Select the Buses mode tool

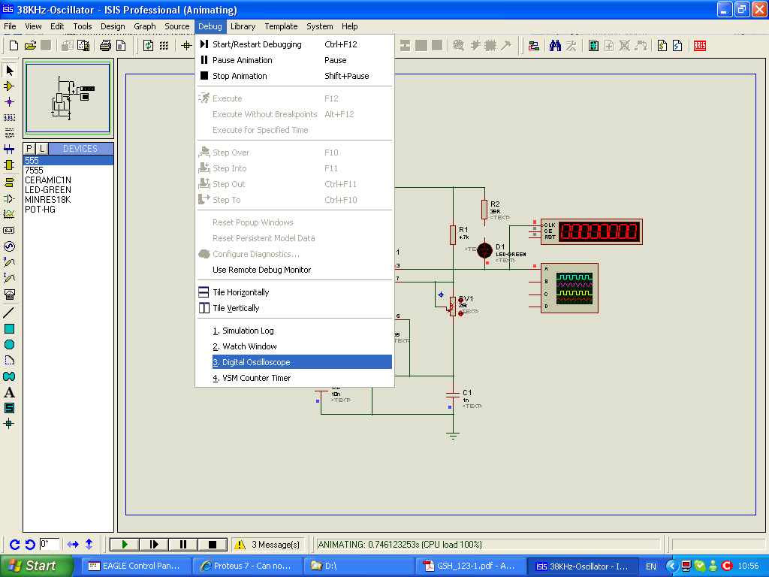(9, 150)
